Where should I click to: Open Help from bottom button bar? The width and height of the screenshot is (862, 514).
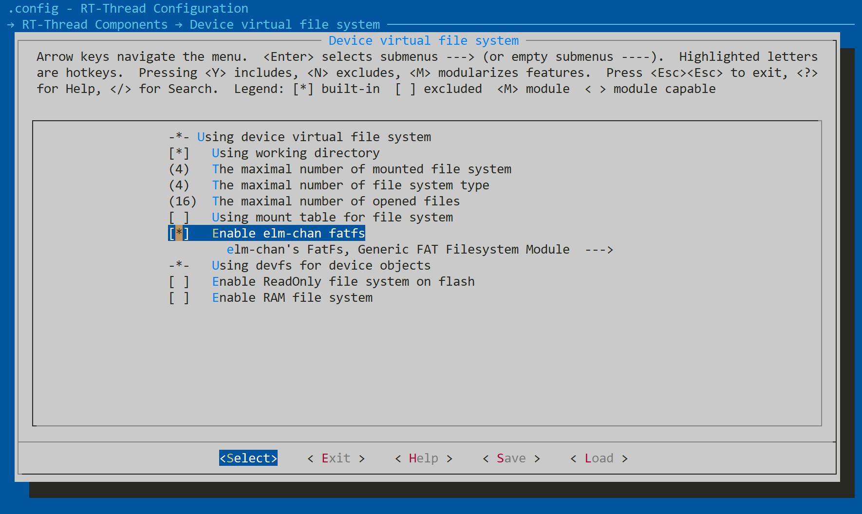(x=423, y=458)
